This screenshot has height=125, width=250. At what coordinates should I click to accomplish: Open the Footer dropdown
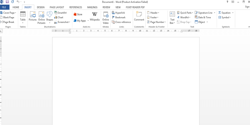click(153, 18)
